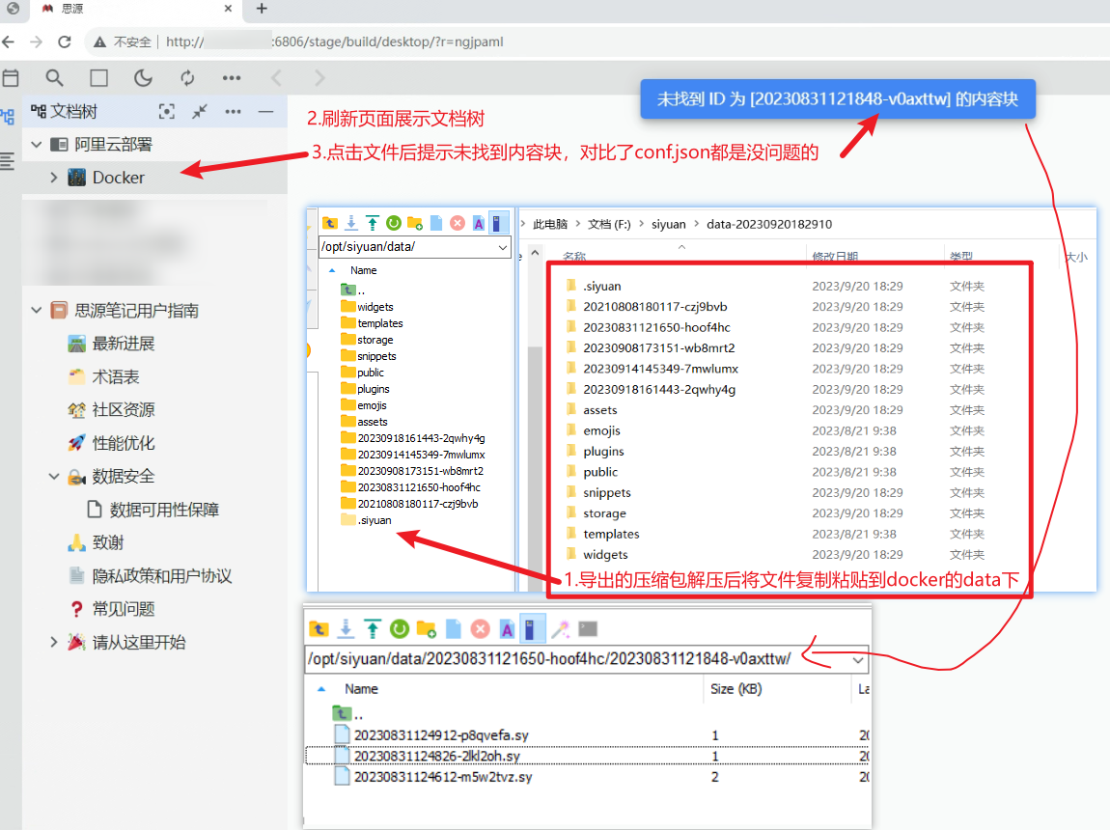This screenshot has width=1110, height=830.
Task: Open the 最新进展 document
Action: pos(124,344)
